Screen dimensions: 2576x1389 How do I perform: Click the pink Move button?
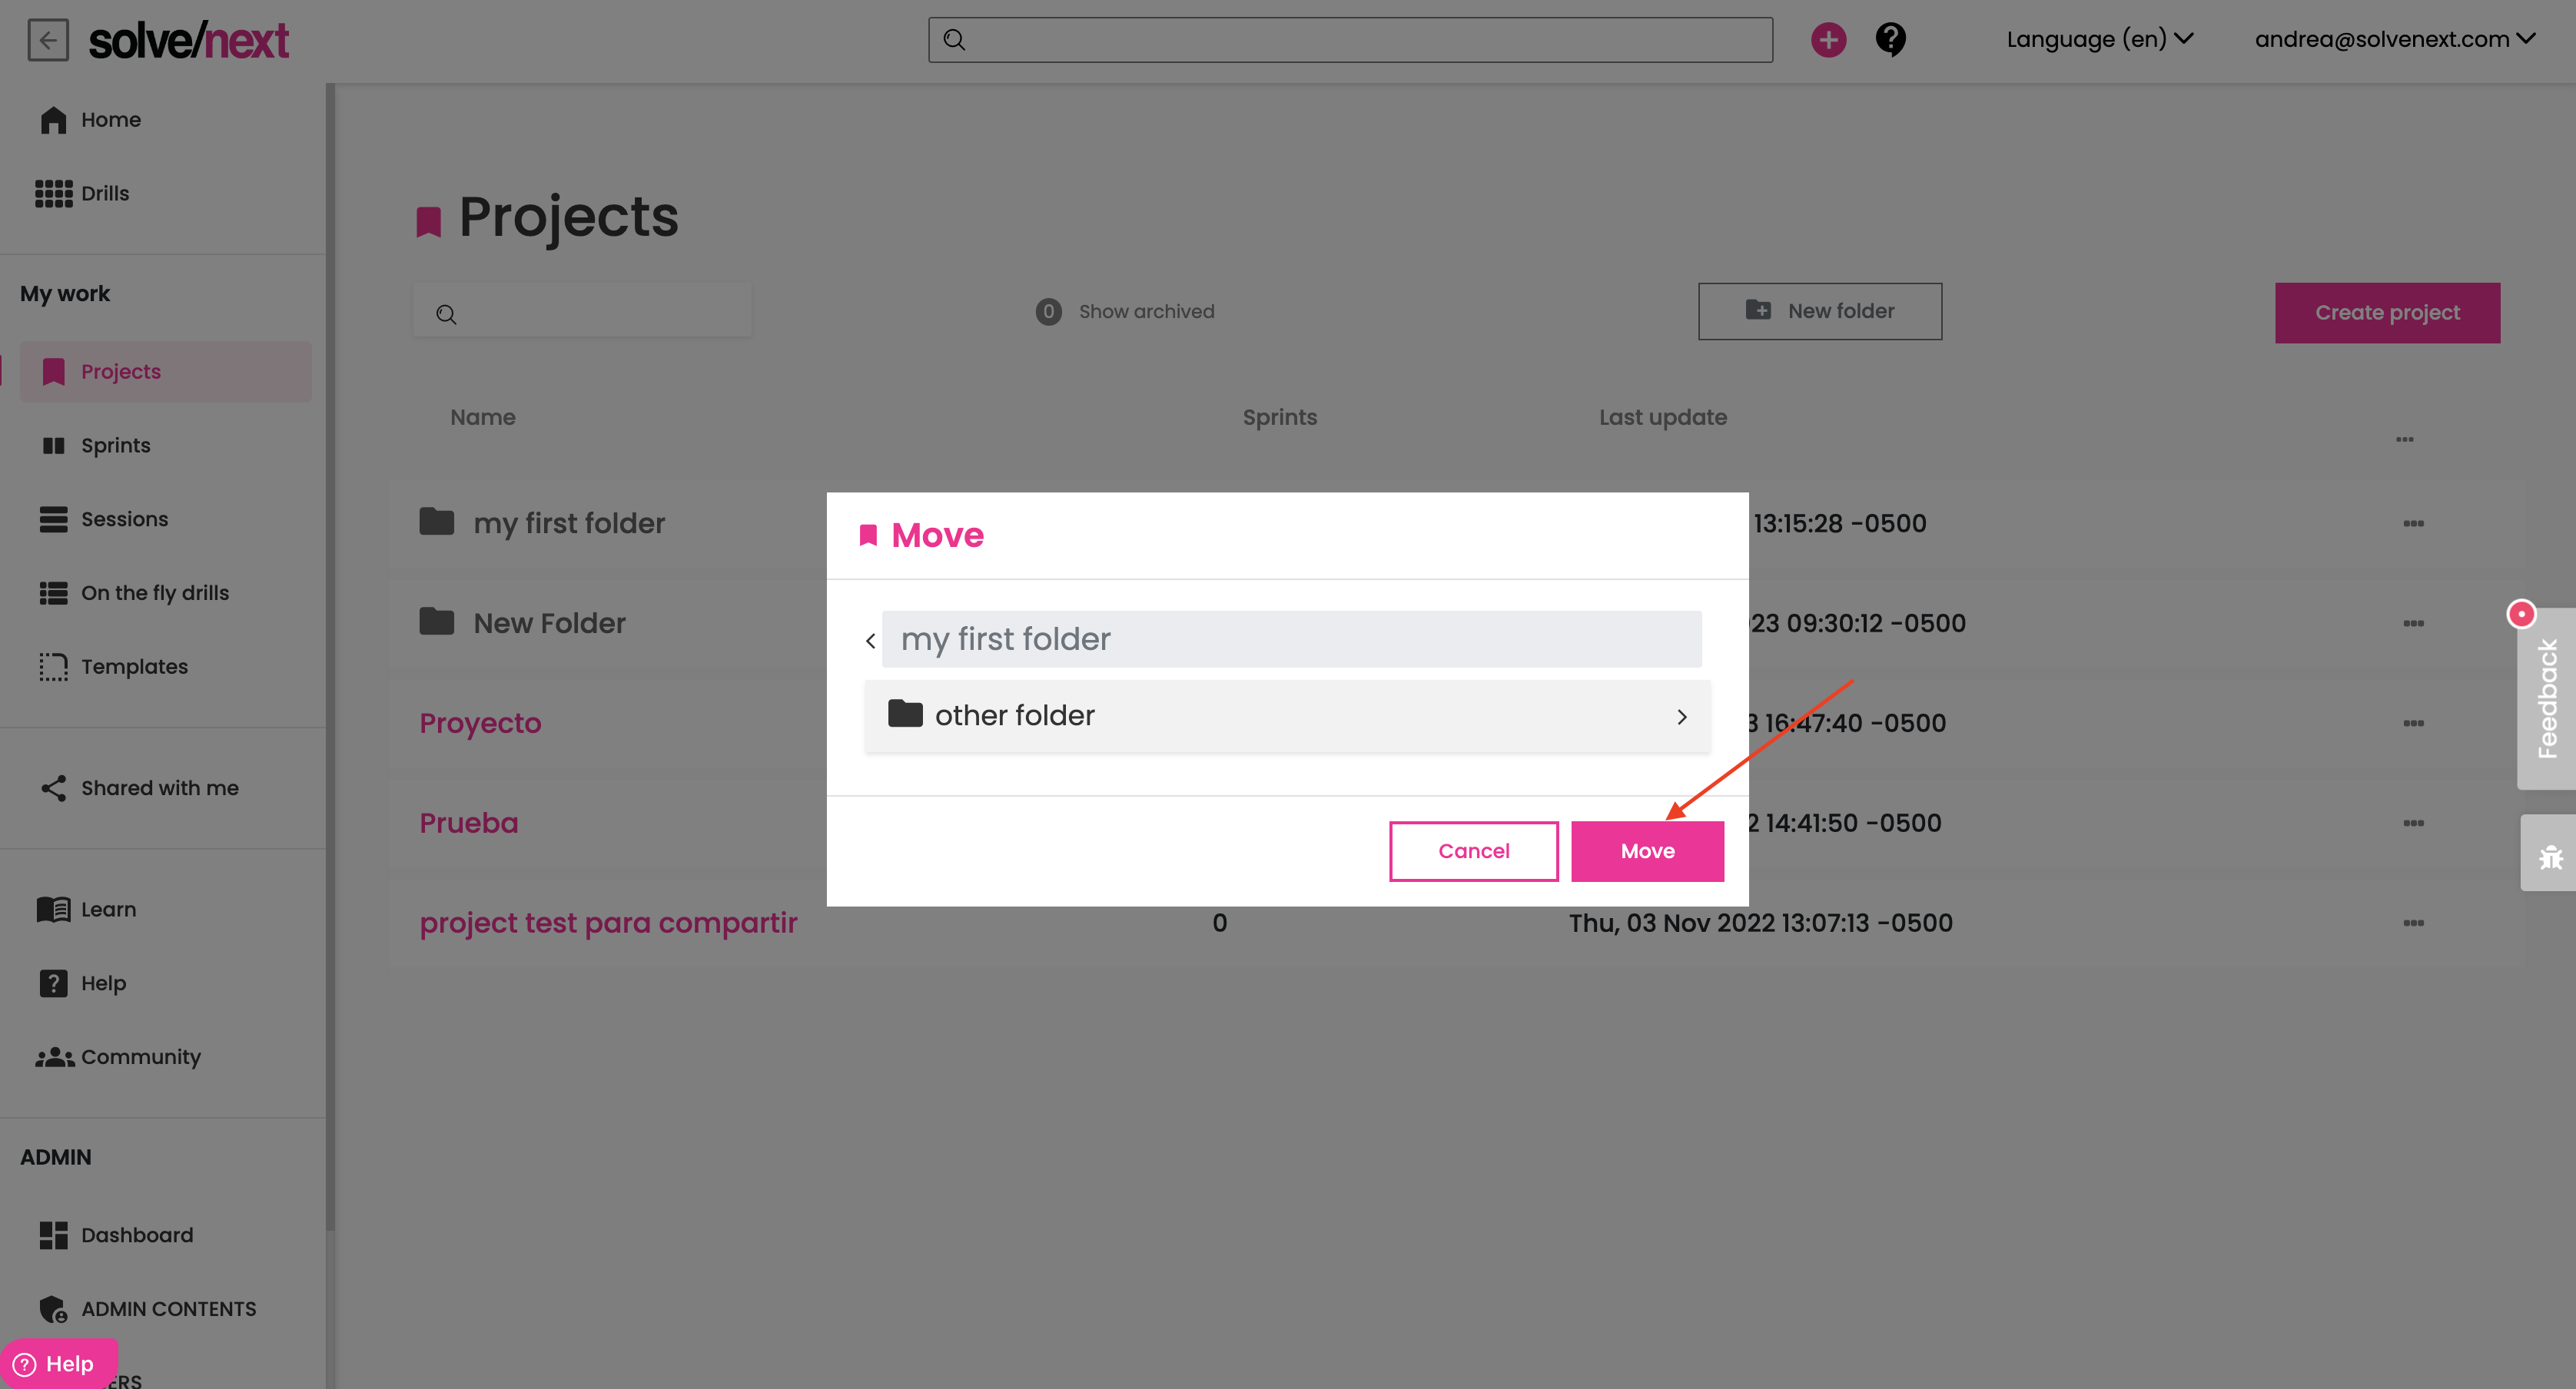1646,851
